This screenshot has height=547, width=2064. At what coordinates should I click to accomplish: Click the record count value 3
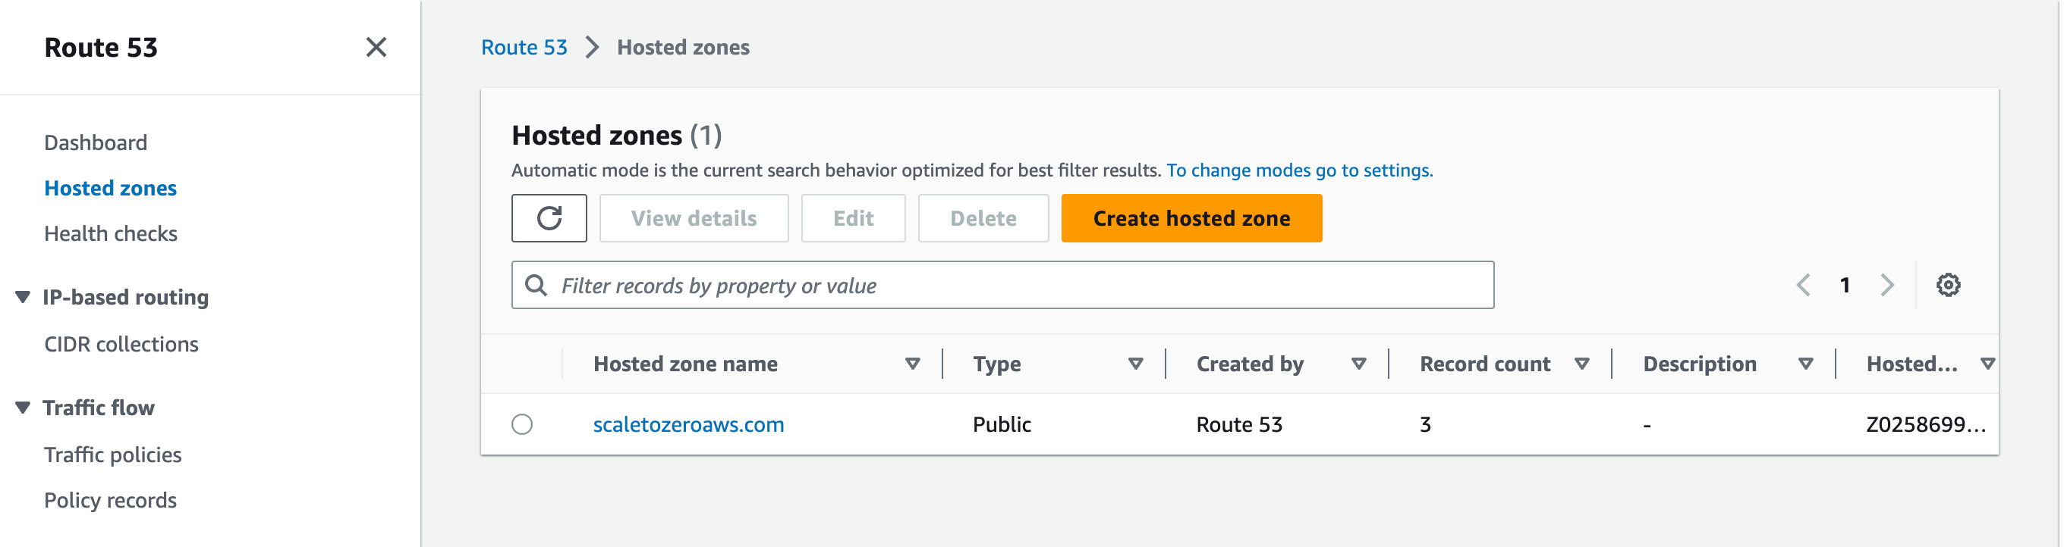1424,424
